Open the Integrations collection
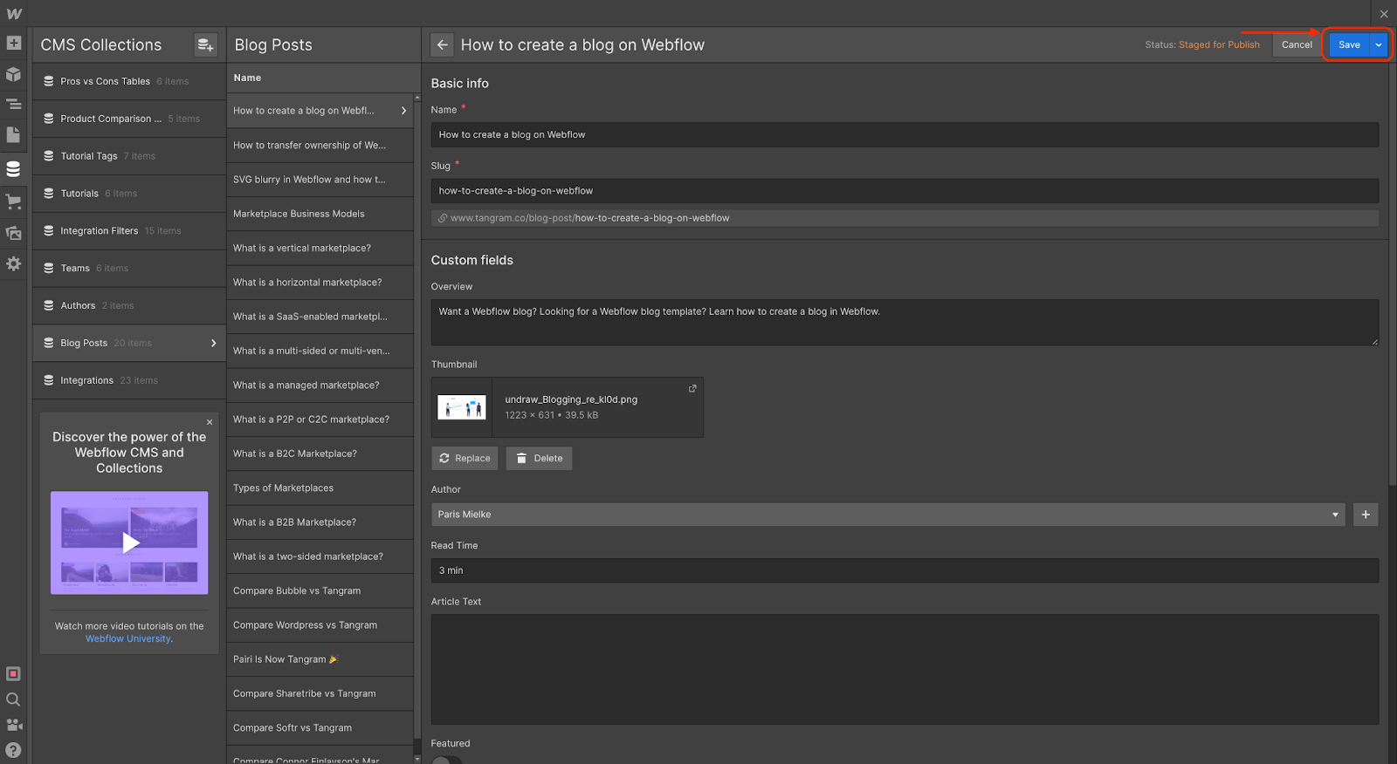 (x=129, y=381)
